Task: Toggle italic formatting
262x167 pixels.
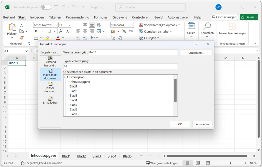Action: pyautogui.click(x=43, y=31)
